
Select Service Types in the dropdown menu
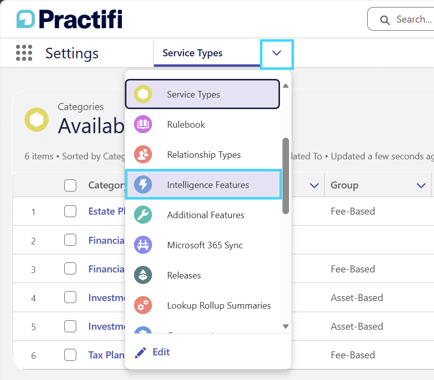202,94
